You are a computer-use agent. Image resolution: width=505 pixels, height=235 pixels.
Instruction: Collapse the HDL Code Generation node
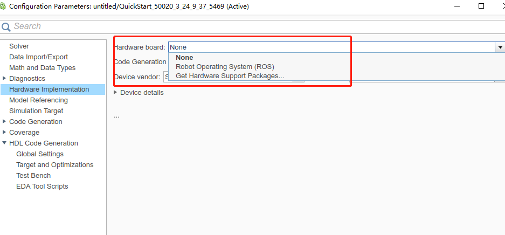click(x=4, y=143)
